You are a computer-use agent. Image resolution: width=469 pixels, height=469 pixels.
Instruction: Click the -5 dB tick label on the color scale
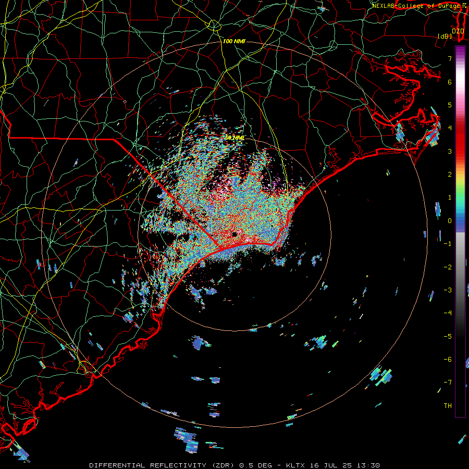click(448, 337)
